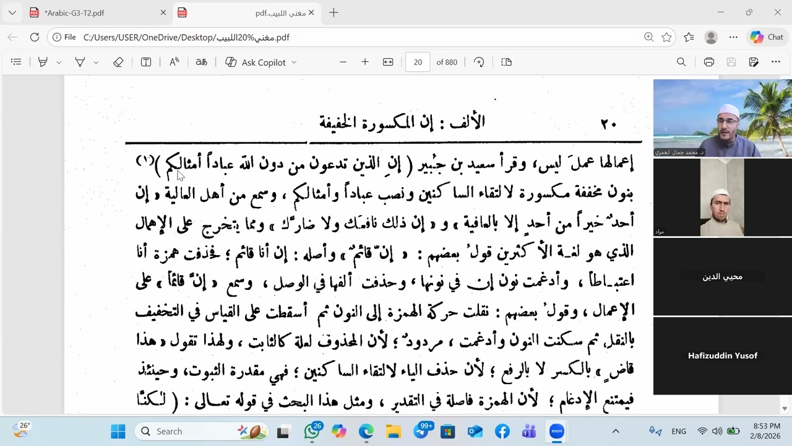Open Microsoft Edge from taskbar
Screen dimensions: 792x446
[x=366, y=431]
